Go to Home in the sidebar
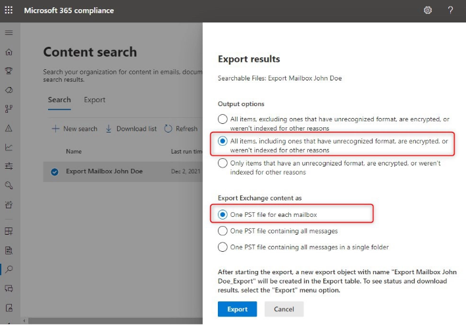 (9, 52)
